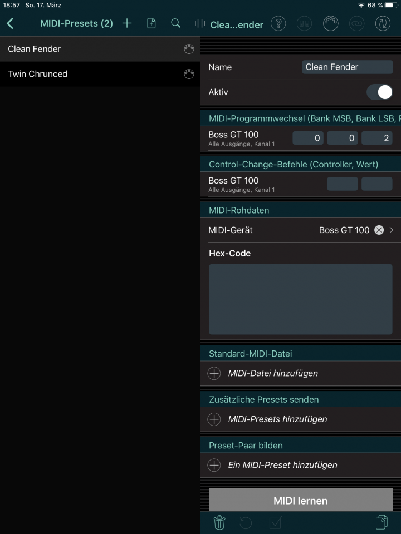Screen dimensions: 401x534
Task: Tap MIDI icon on Twin Chrunced row
Action: [189, 74]
